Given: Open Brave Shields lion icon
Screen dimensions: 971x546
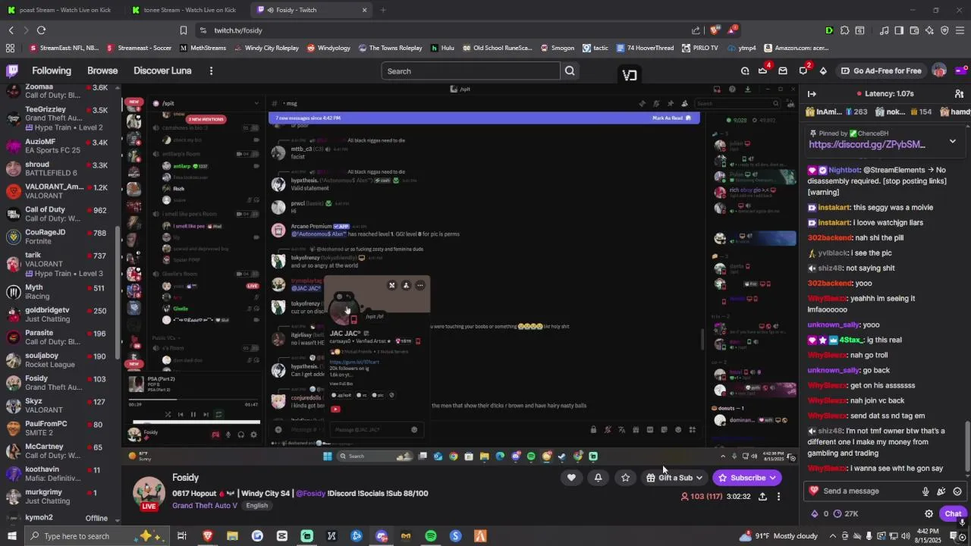Looking at the screenshot, I should pyautogui.click(x=715, y=30).
